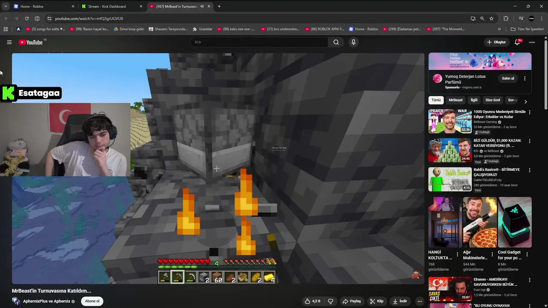Image resolution: width=548 pixels, height=308 pixels.
Task: Open the Oluştur create button
Action: click(497, 42)
